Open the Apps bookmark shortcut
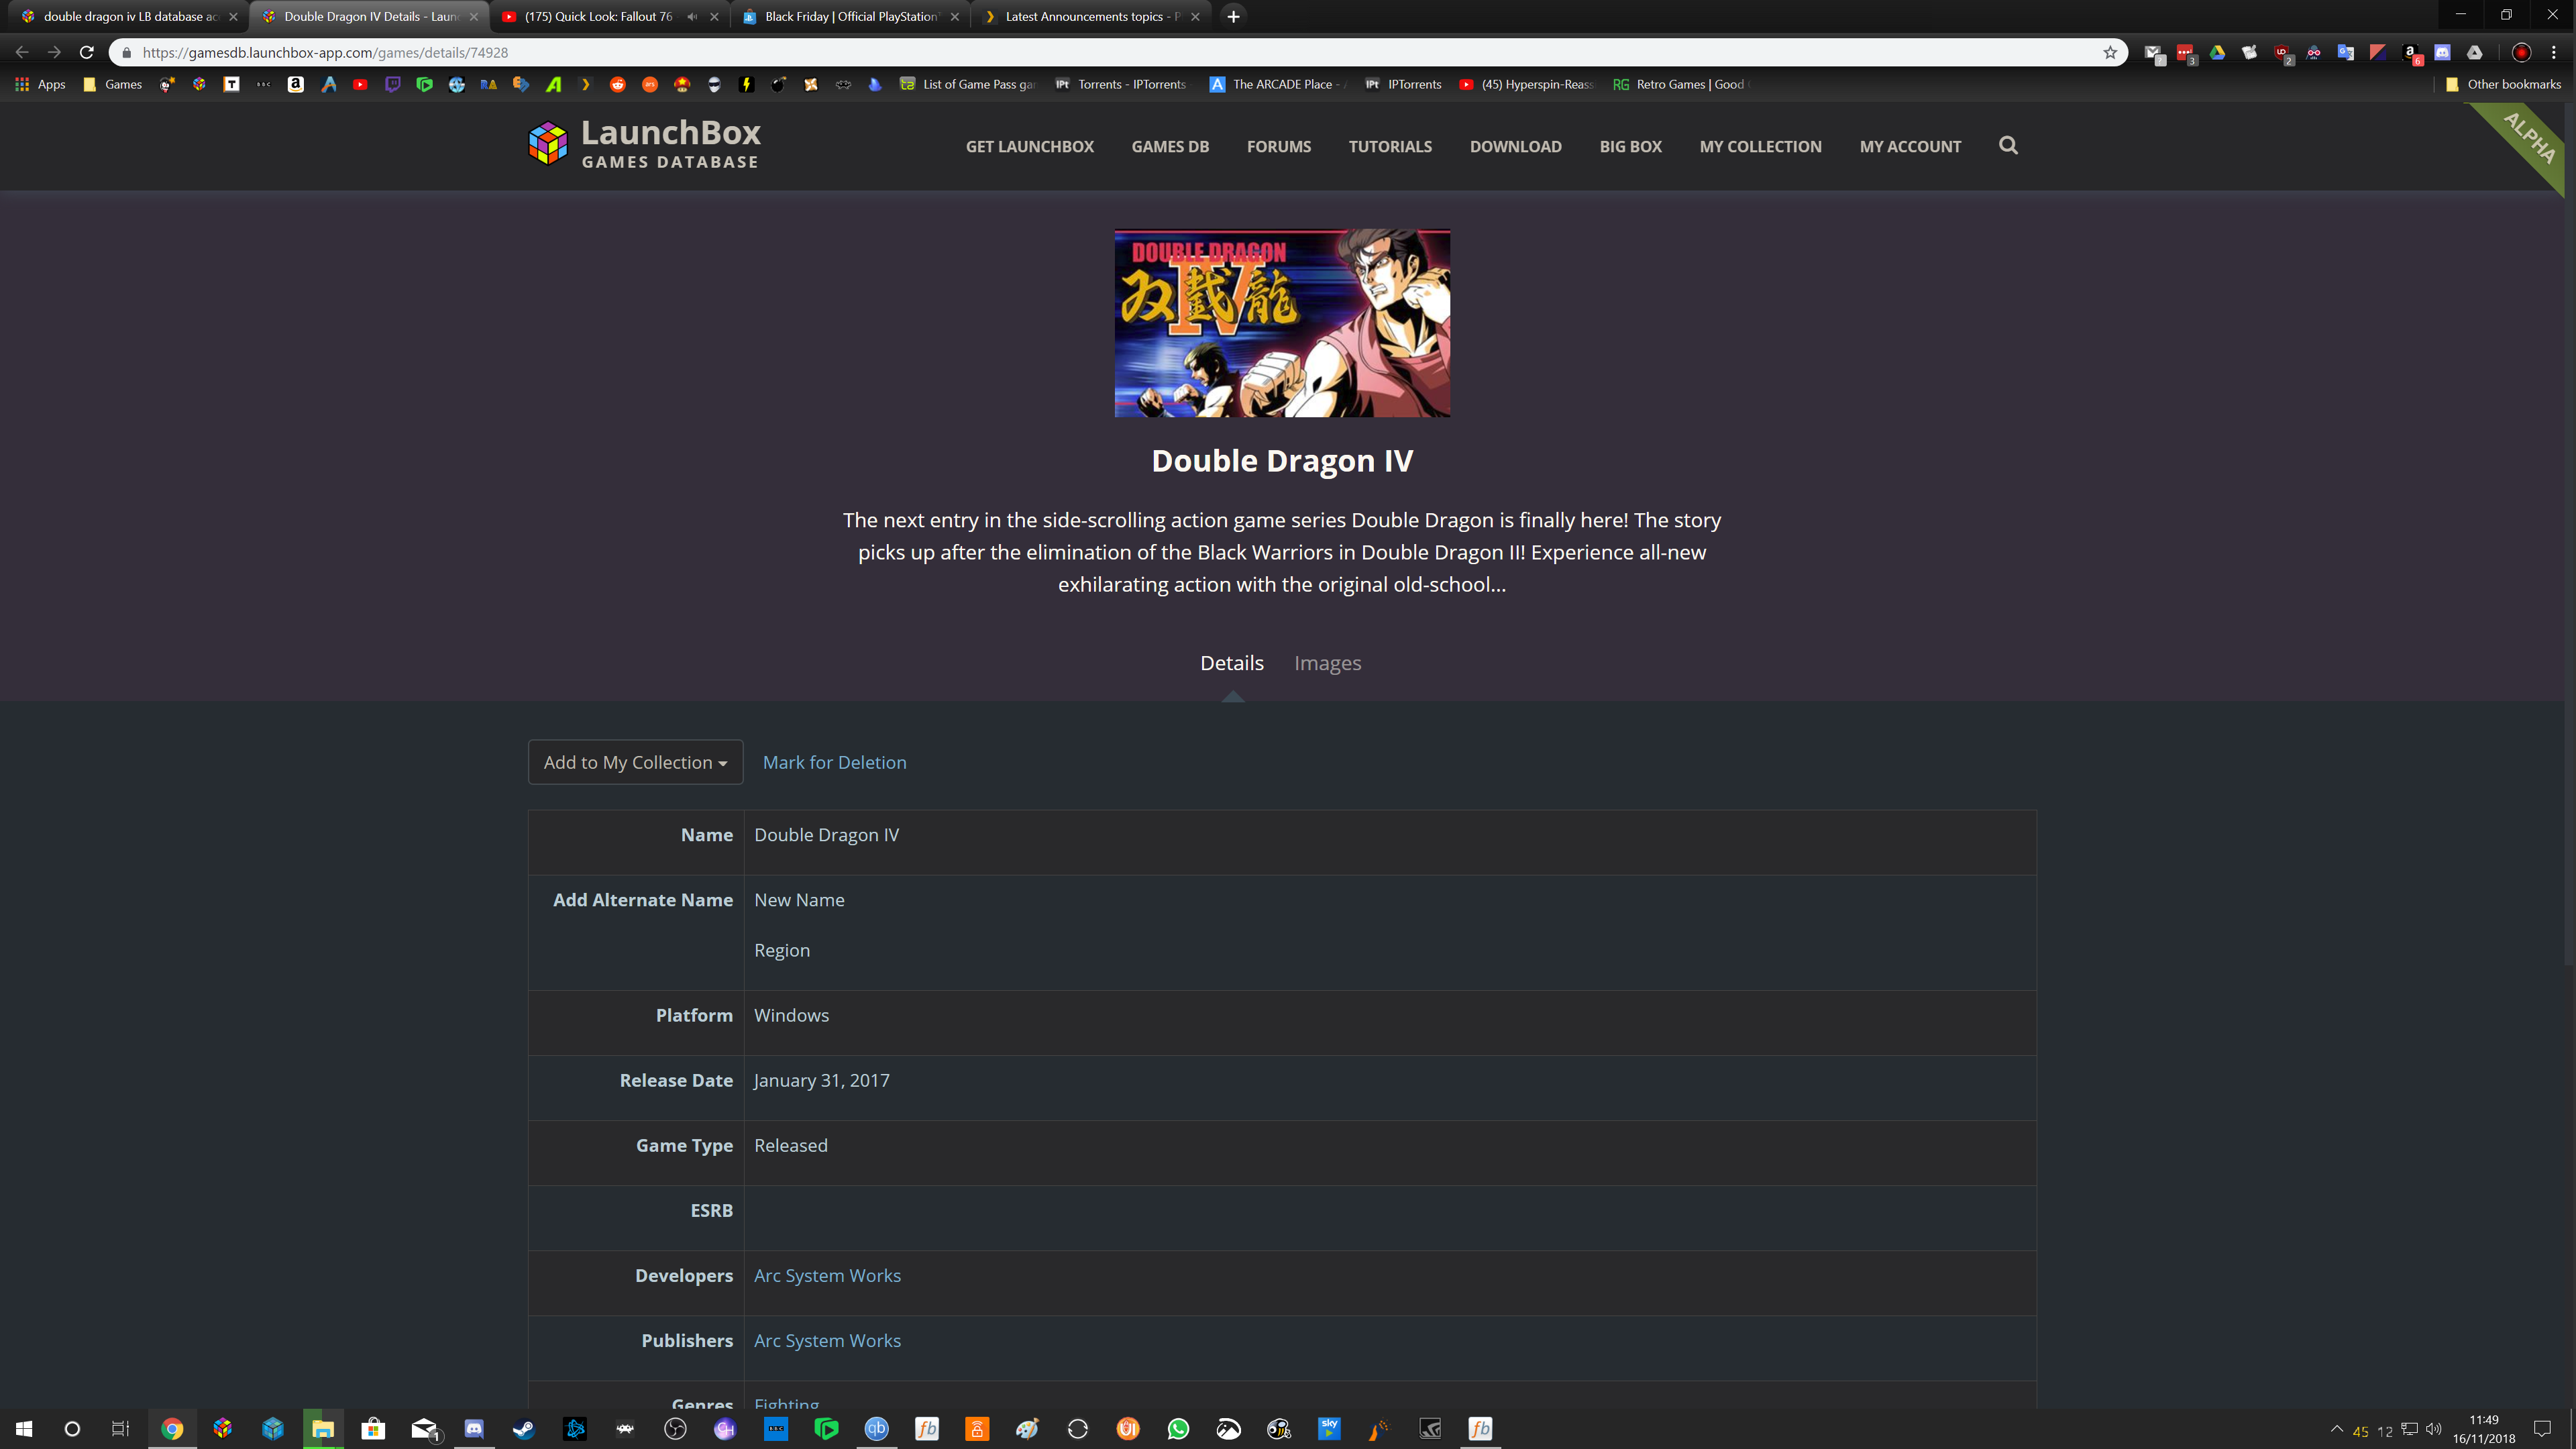 (40, 85)
